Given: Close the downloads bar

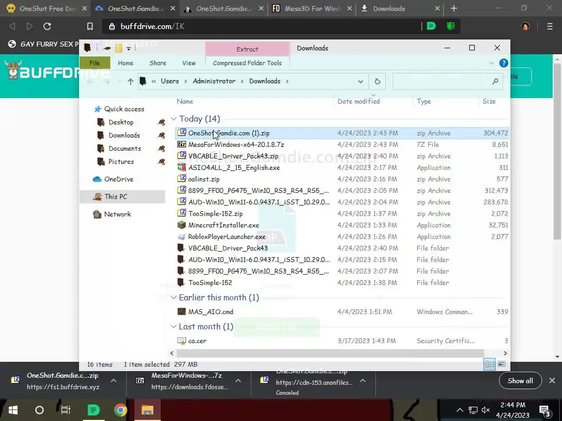Looking at the screenshot, I should click(x=552, y=380).
